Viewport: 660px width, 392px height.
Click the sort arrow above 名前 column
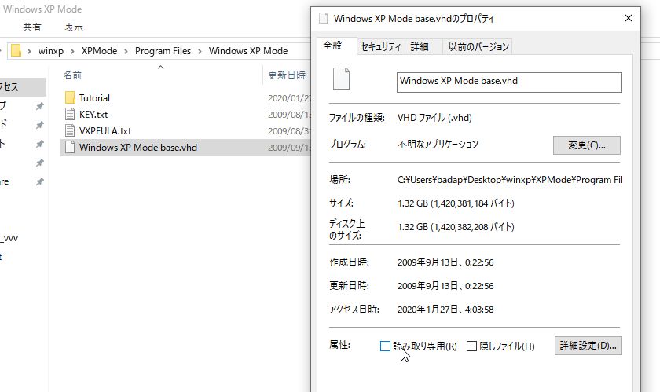160,68
